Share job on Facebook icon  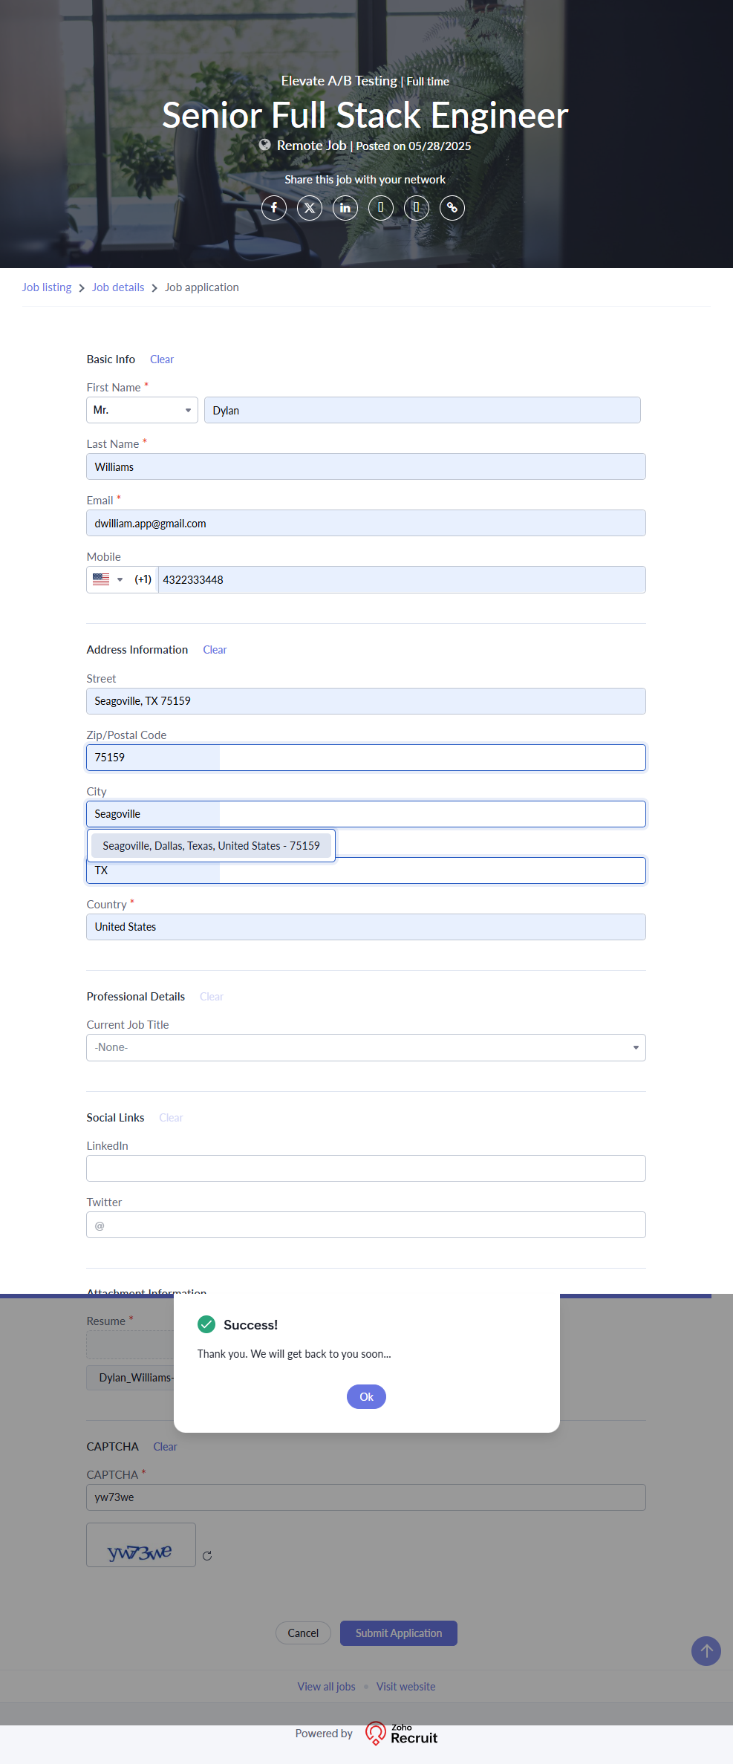pyautogui.click(x=274, y=208)
